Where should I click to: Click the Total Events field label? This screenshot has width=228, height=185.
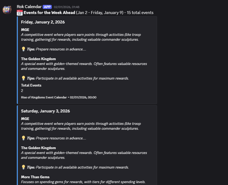tap(31, 85)
